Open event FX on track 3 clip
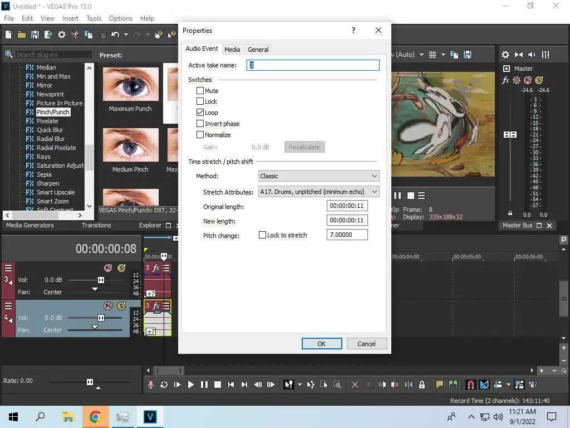Viewport: 570px width, 428px height. point(156,268)
